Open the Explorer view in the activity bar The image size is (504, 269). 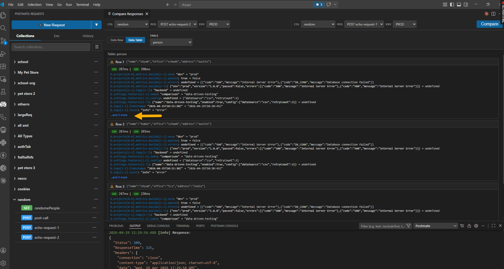coord(3,15)
